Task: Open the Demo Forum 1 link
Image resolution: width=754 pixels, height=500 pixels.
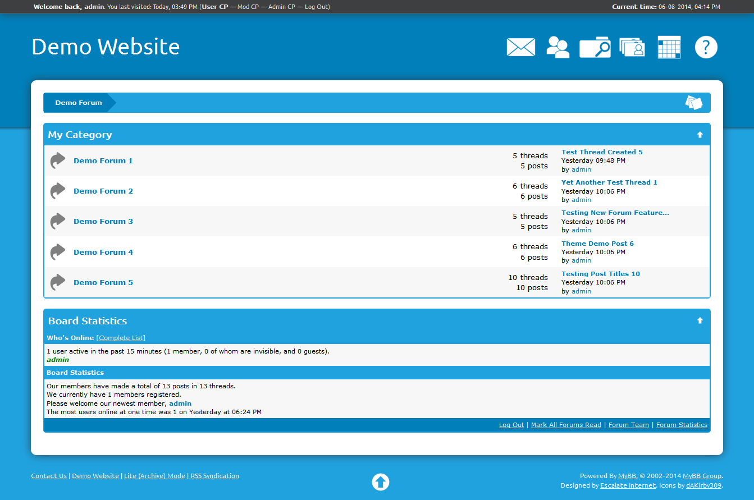Action: (x=103, y=160)
